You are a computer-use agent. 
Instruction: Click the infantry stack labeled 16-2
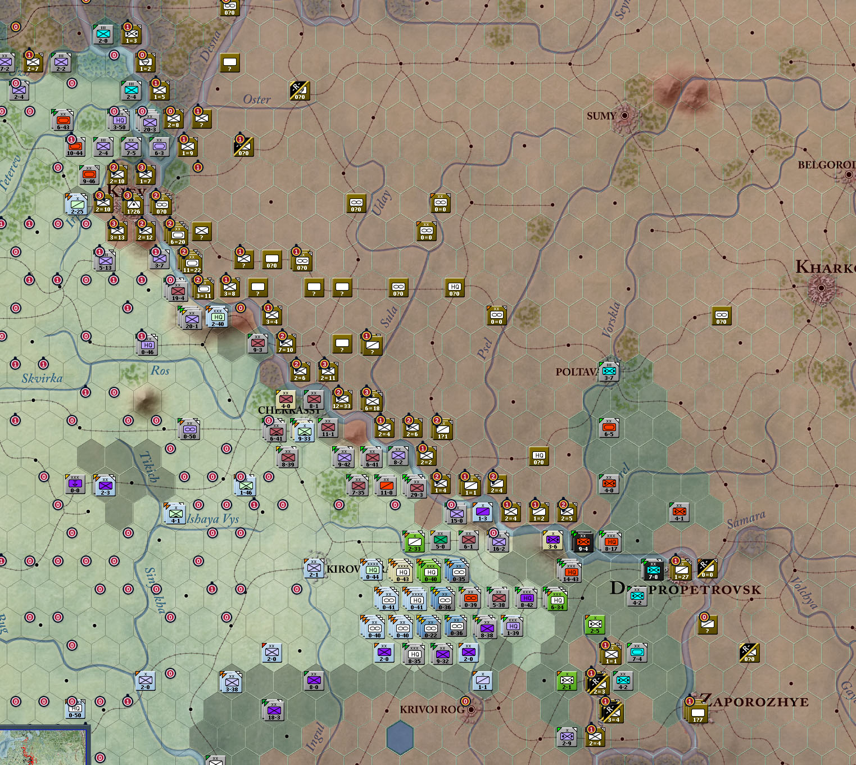pyautogui.click(x=499, y=542)
